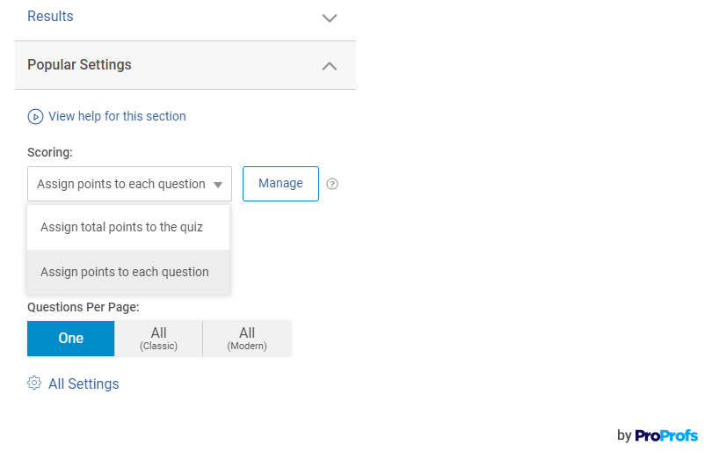712x453 pixels.
Task: Select One question per page
Action: tap(71, 339)
